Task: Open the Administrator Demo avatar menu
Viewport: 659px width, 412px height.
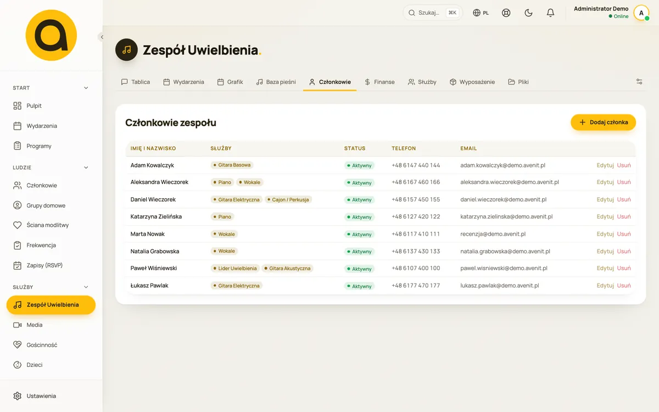Action: pyautogui.click(x=641, y=13)
